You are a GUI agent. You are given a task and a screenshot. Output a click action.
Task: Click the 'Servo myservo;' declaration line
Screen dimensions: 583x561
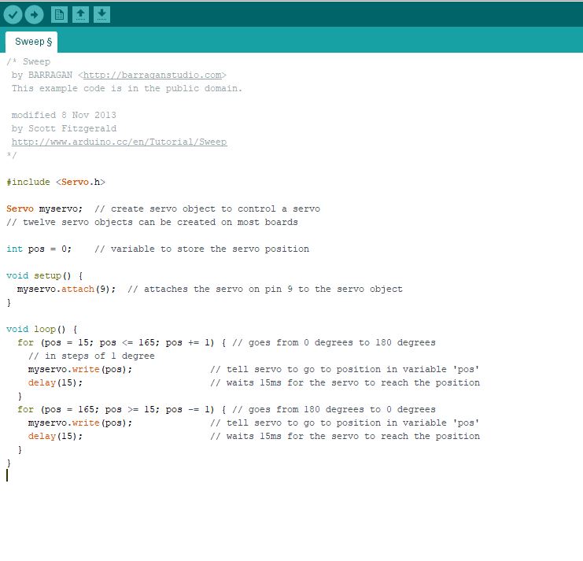click(x=163, y=209)
